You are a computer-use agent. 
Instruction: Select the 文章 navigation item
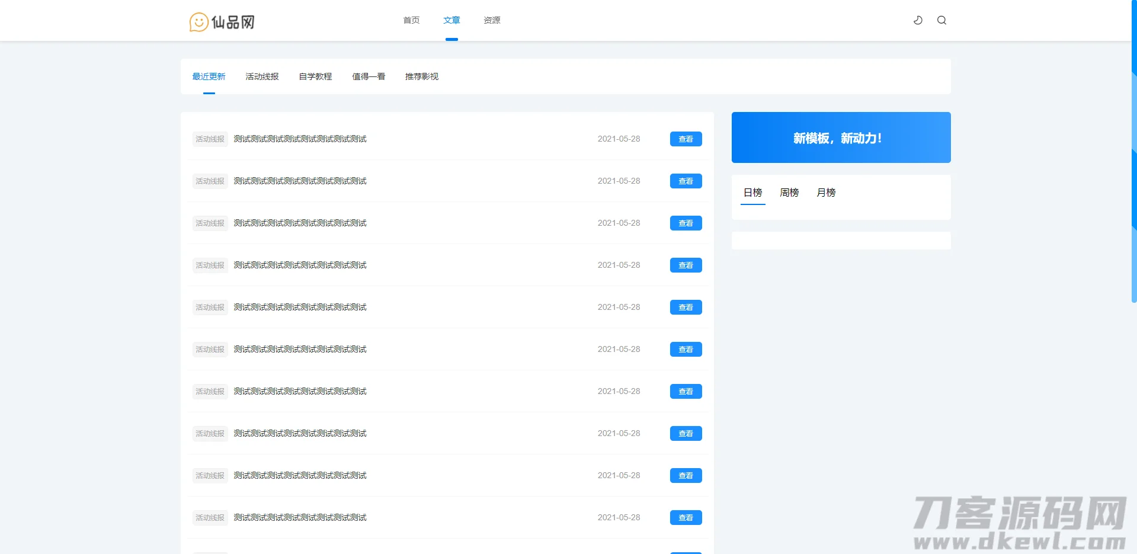pos(451,20)
